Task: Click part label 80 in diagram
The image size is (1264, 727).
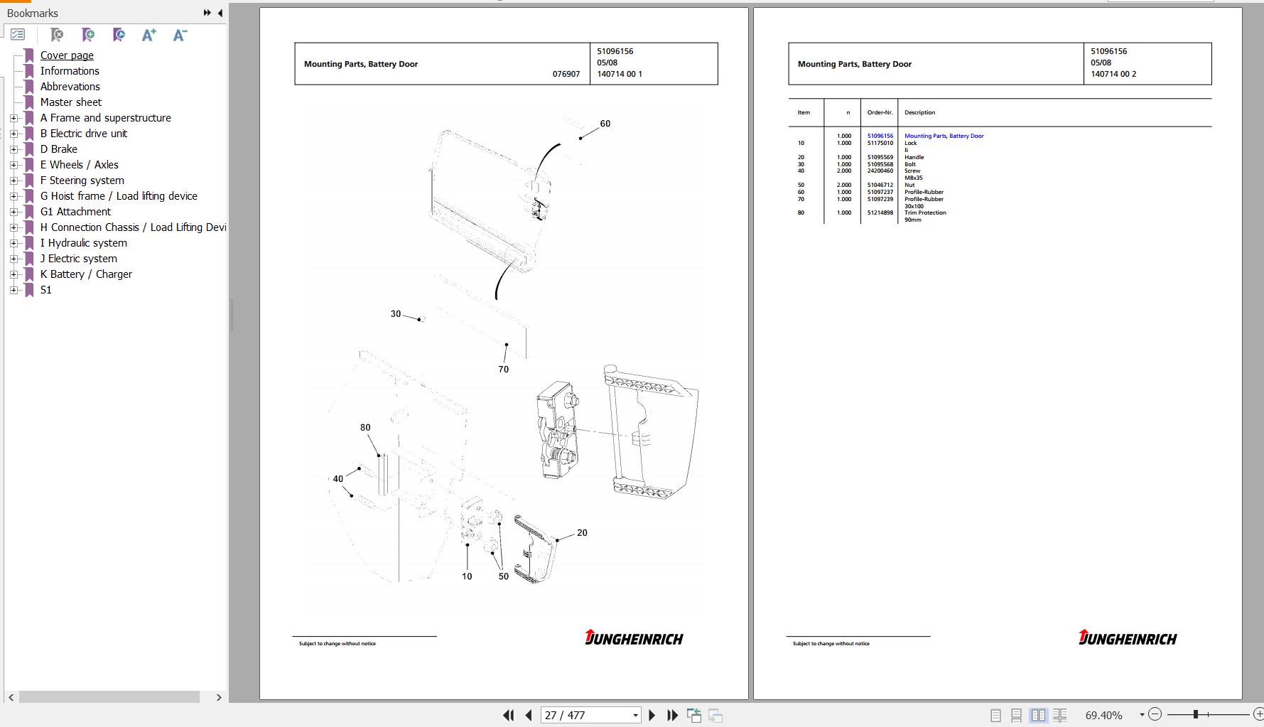Action: click(x=365, y=427)
